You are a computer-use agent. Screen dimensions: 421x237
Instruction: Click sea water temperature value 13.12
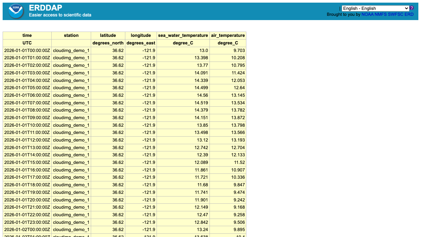tap(183, 140)
